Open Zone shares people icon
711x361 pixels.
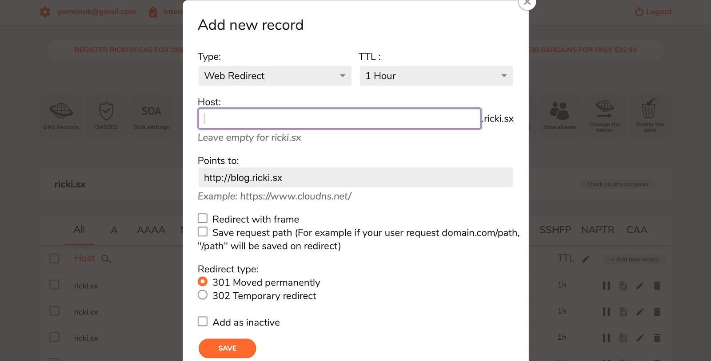(x=559, y=111)
